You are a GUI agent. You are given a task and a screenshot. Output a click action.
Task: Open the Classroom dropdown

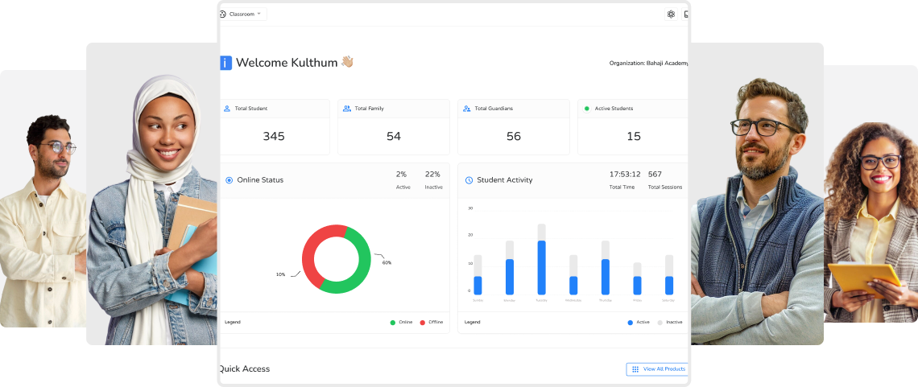point(241,14)
